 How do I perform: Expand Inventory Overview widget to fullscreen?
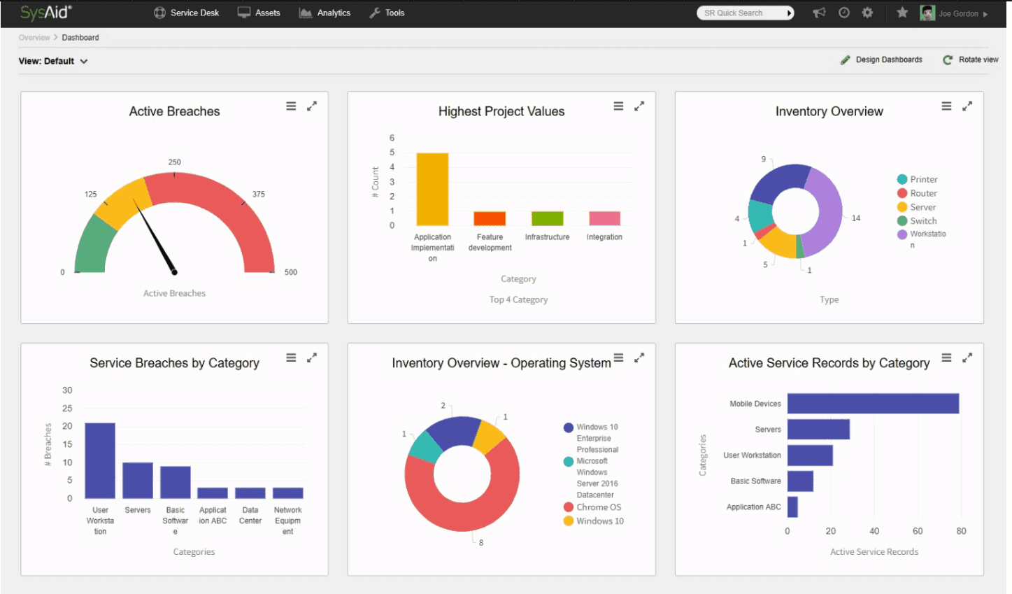967,106
